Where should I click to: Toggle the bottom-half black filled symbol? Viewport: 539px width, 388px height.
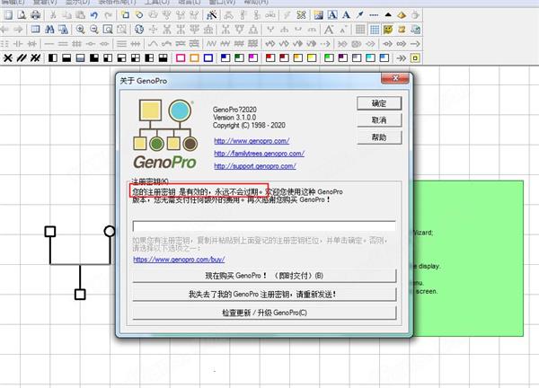tap(66, 58)
